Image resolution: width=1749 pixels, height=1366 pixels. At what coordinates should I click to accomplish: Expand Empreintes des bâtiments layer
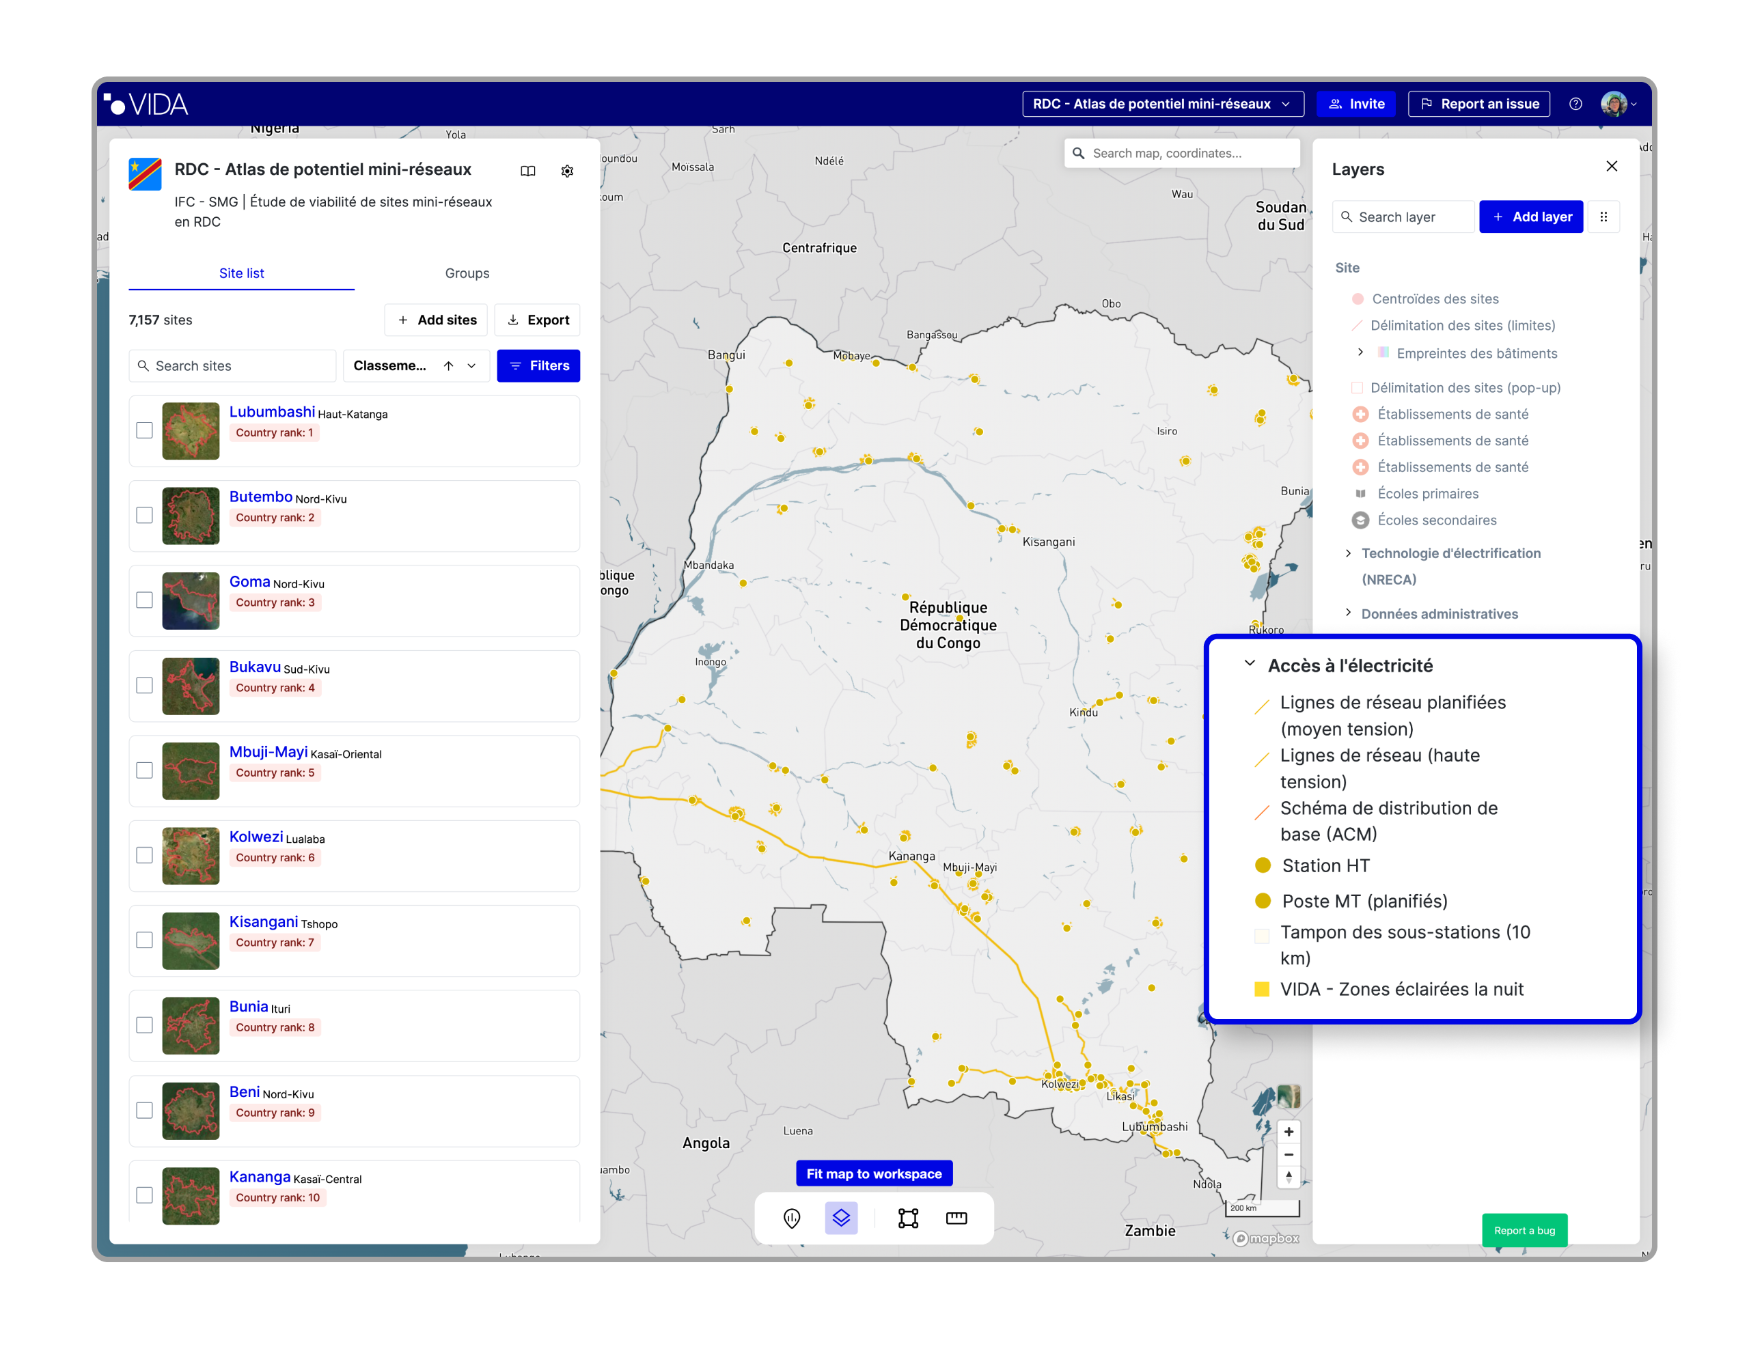tap(1360, 352)
